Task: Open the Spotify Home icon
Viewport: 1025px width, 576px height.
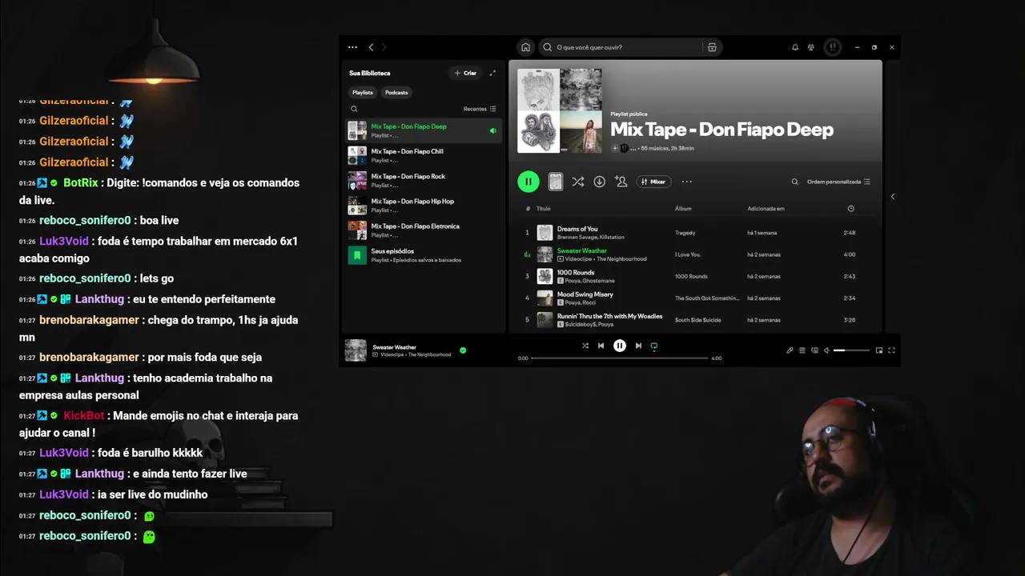Action: [525, 47]
